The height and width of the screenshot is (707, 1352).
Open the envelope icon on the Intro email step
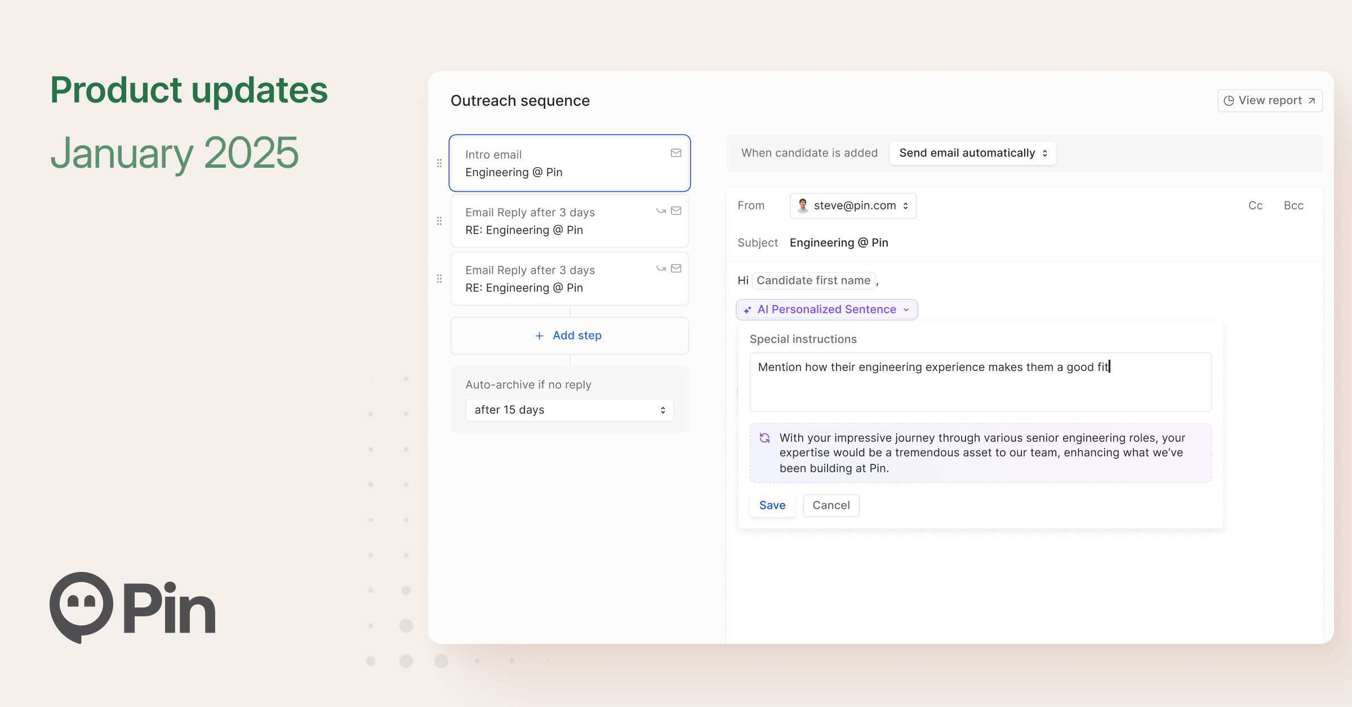(x=675, y=153)
